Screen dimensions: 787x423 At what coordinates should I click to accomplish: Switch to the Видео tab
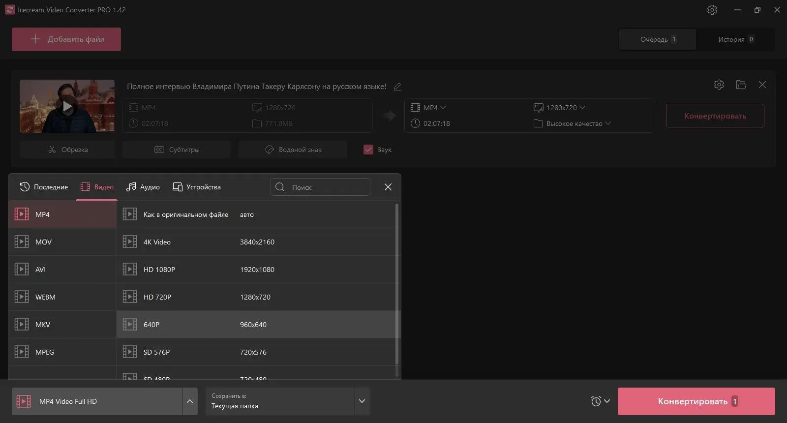pos(97,187)
